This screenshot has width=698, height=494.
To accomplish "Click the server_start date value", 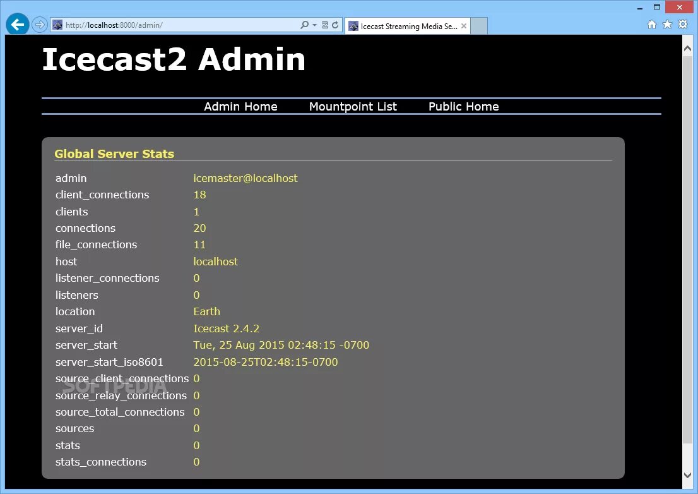I will click(281, 345).
